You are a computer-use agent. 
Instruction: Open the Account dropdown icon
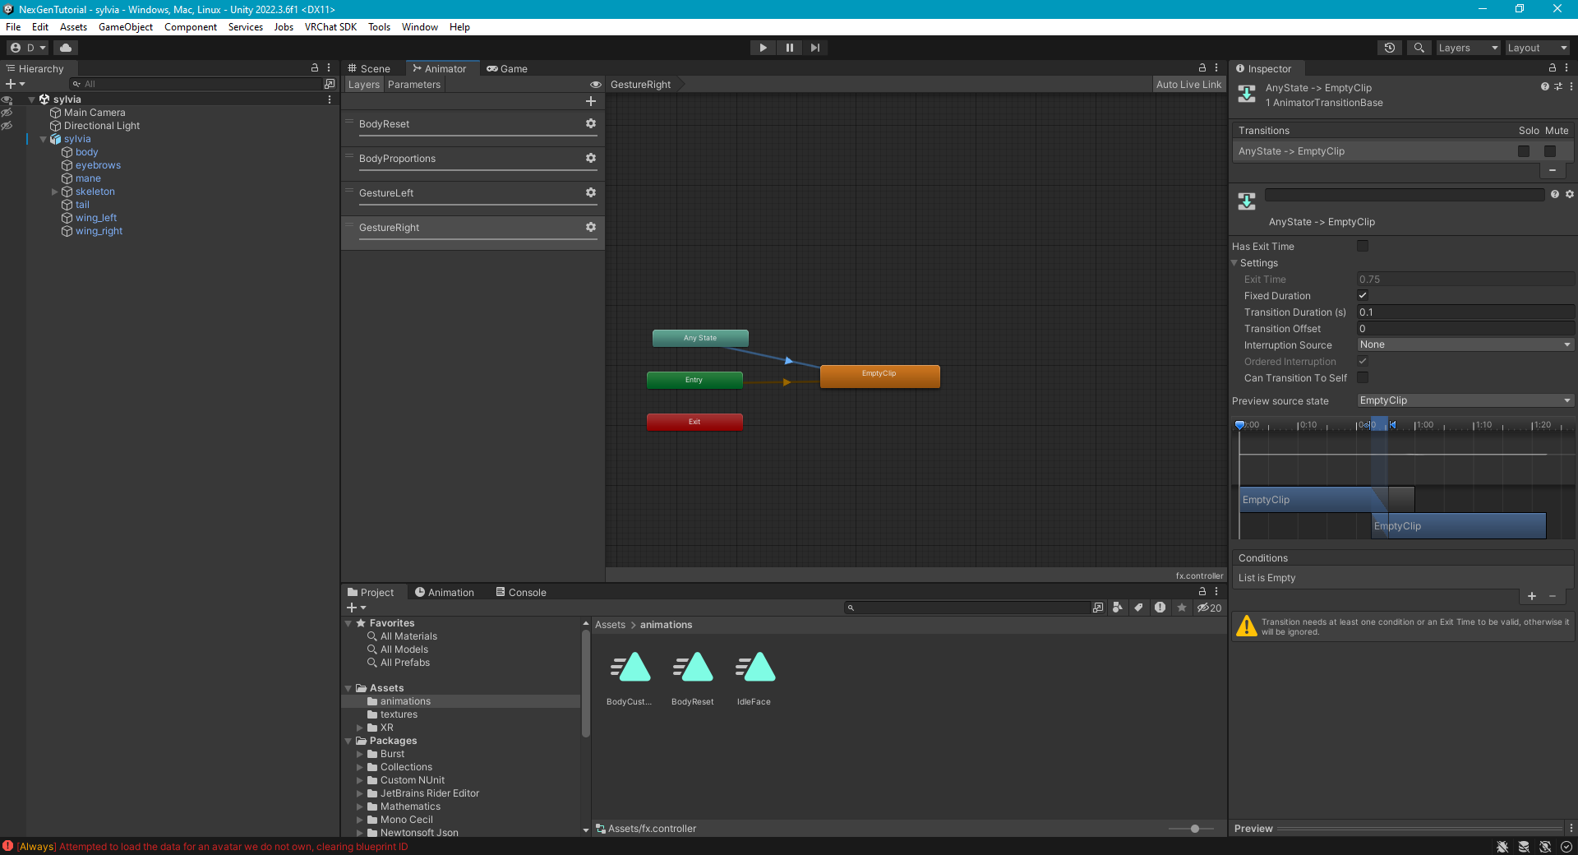(x=27, y=48)
